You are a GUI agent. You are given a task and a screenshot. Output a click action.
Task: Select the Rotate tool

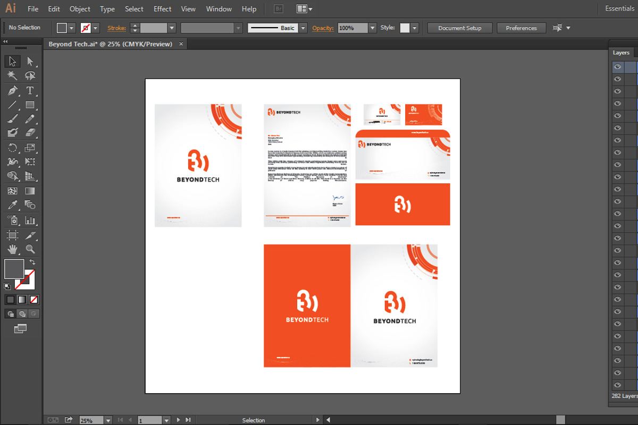pyautogui.click(x=12, y=148)
